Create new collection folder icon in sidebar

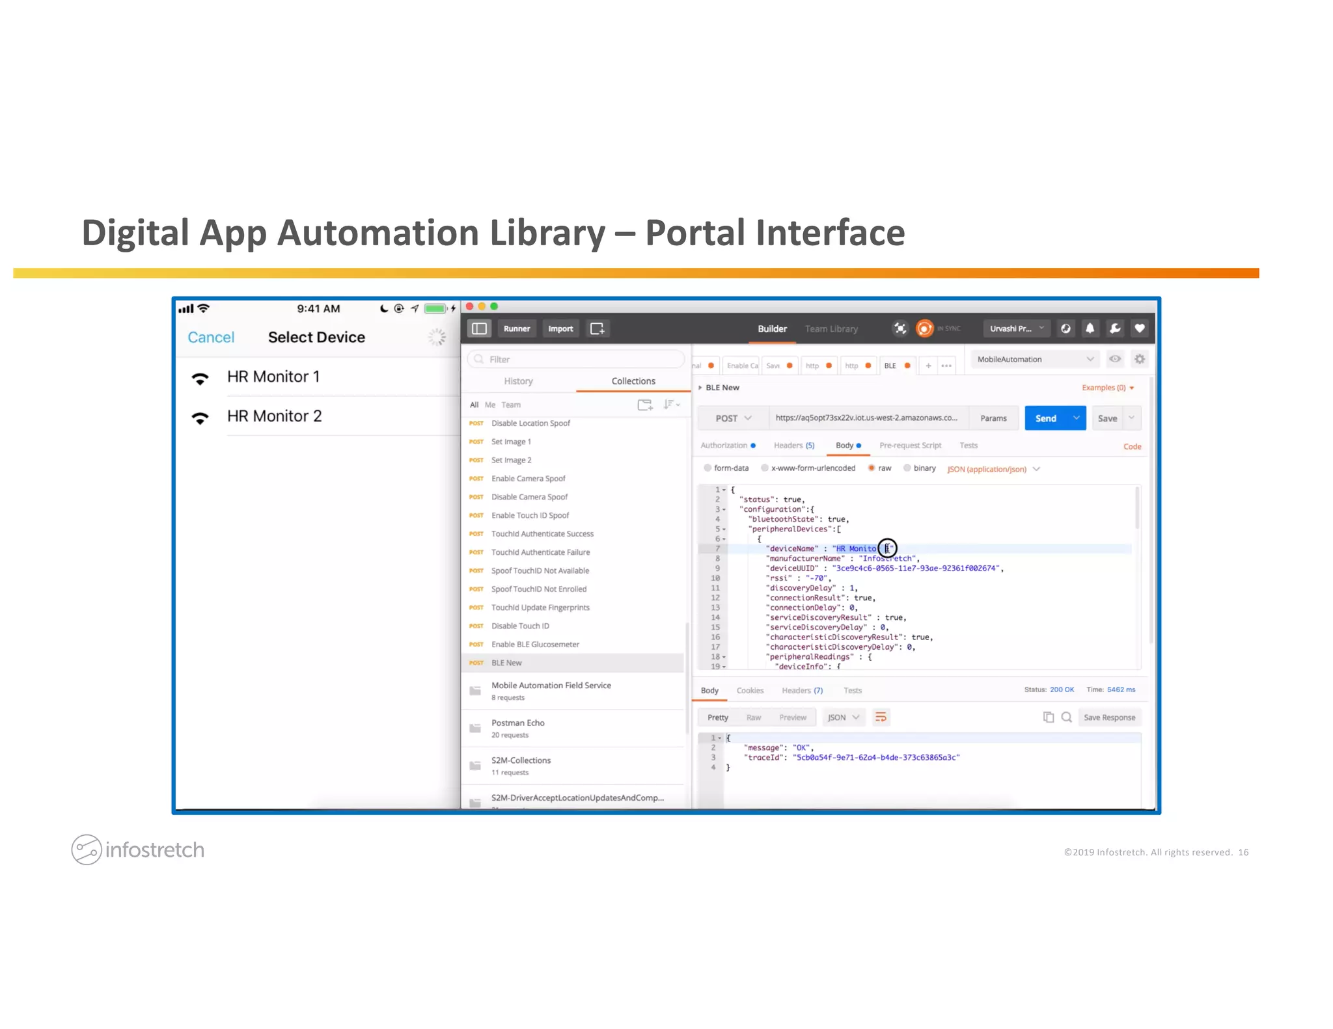(x=645, y=405)
